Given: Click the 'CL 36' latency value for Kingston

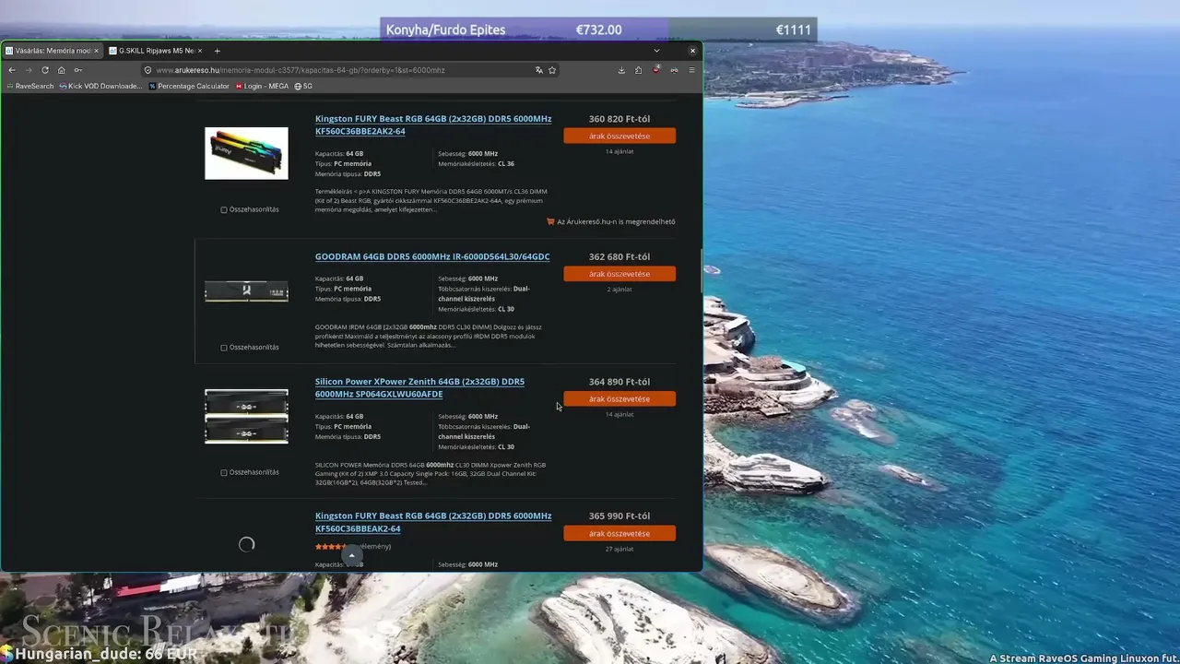Looking at the screenshot, I should [506, 164].
